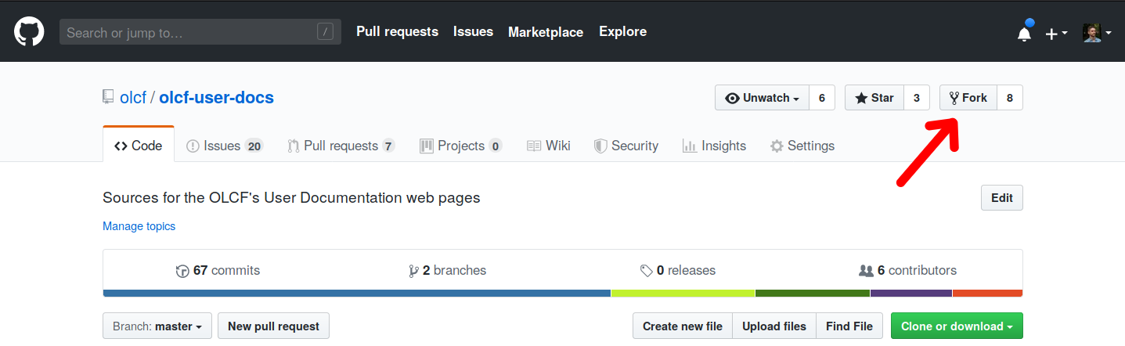Open the Unwatch dropdown
The width and height of the screenshot is (1125, 346).
coord(762,98)
